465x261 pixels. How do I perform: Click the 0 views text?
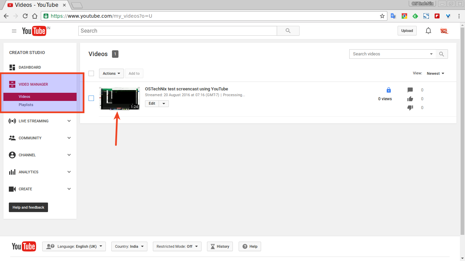385,99
